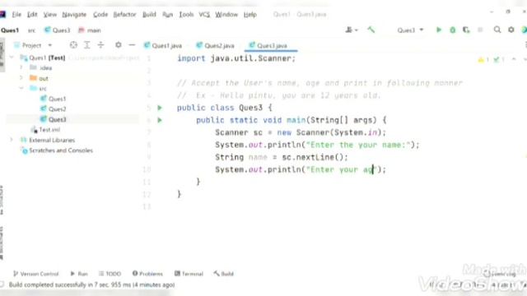Open the Navigate menu
This screenshot has height=296, width=527.
pos(74,15)
